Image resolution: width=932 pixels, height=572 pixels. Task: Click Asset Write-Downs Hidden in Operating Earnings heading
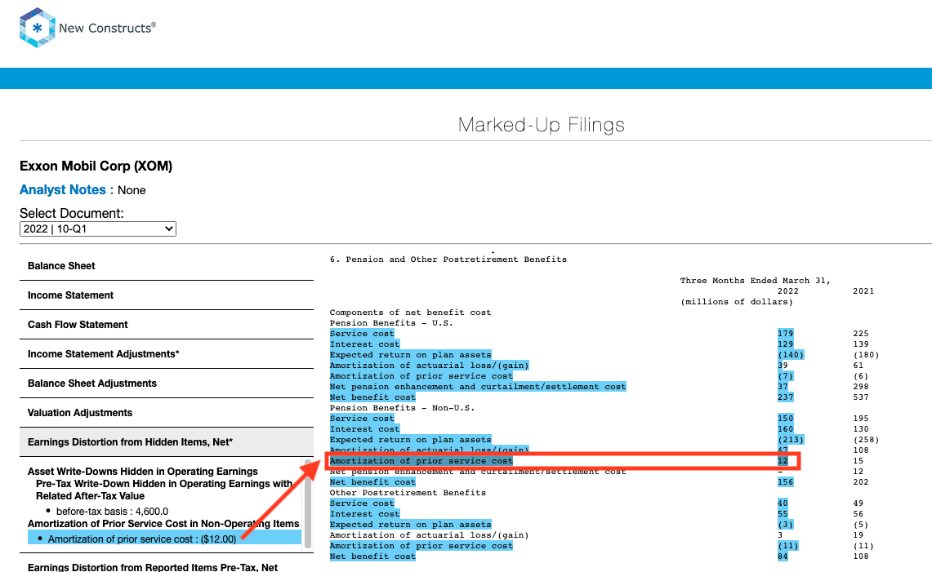(143, 472)
